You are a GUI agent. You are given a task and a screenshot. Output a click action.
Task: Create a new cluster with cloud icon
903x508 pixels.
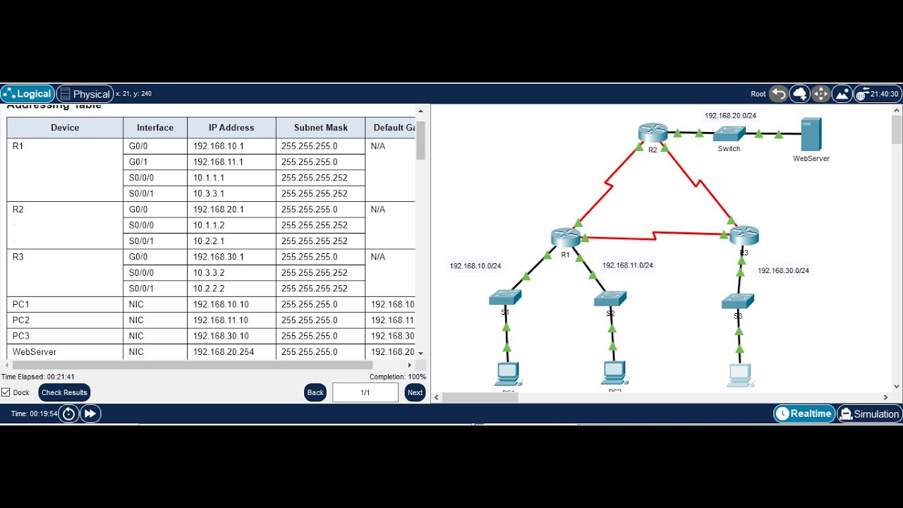[799, 94]
